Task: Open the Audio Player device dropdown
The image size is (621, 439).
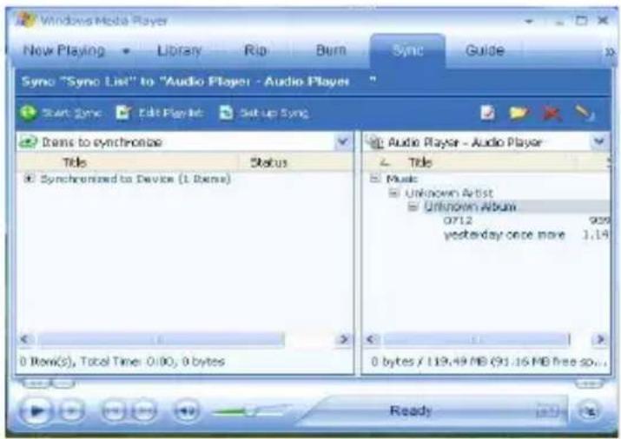Action: pos(599,141)
